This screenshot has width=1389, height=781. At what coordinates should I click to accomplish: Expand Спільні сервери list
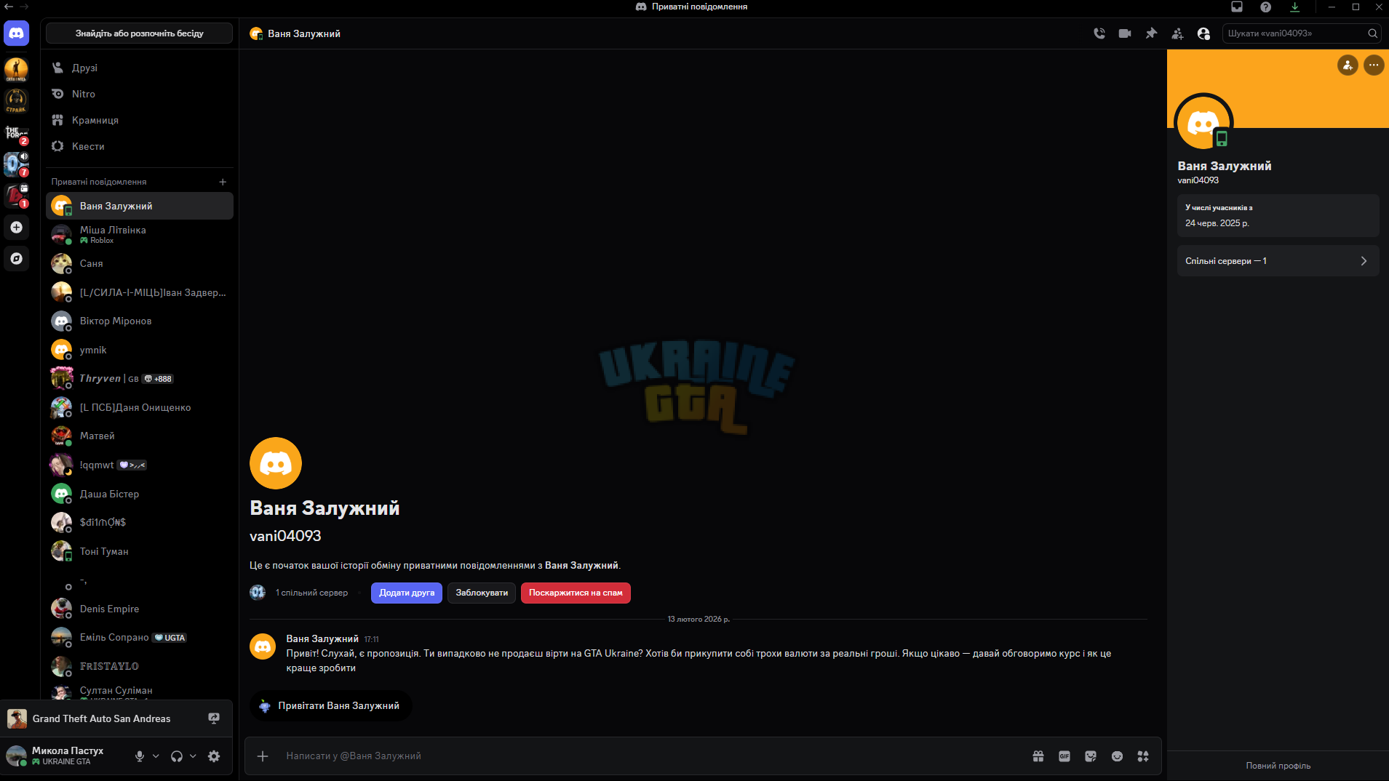tap(1278, 261)
